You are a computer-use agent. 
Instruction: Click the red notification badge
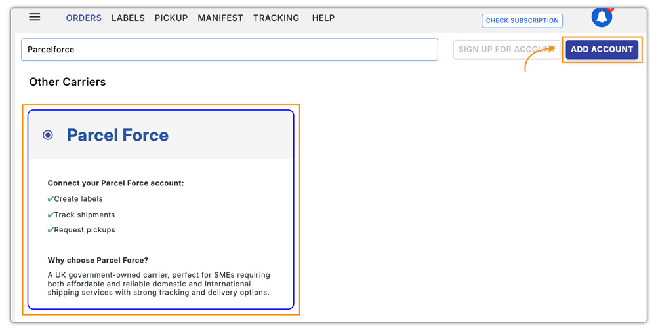click(611, 9)
